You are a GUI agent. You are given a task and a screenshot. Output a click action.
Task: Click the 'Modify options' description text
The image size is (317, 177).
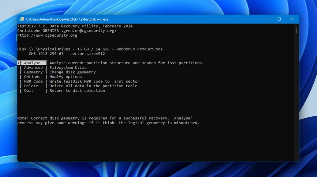[66, 77]
